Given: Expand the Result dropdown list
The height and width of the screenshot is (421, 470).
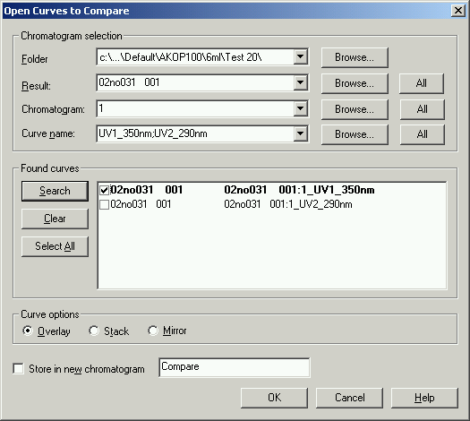Looking at the screenshot, I should tap(300, 82).
